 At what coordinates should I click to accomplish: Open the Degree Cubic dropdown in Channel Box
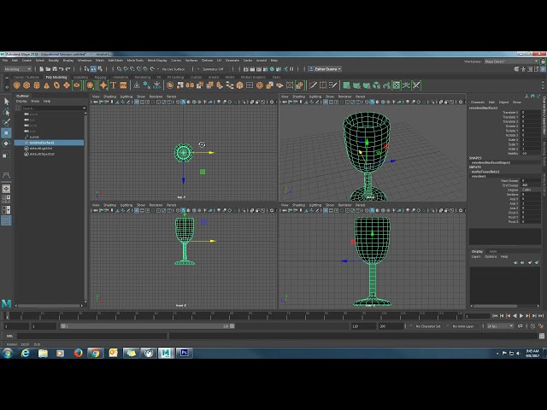531,190
